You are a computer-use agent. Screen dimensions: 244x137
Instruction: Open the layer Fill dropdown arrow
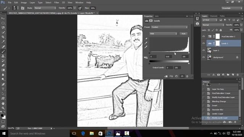coord(241,30)
